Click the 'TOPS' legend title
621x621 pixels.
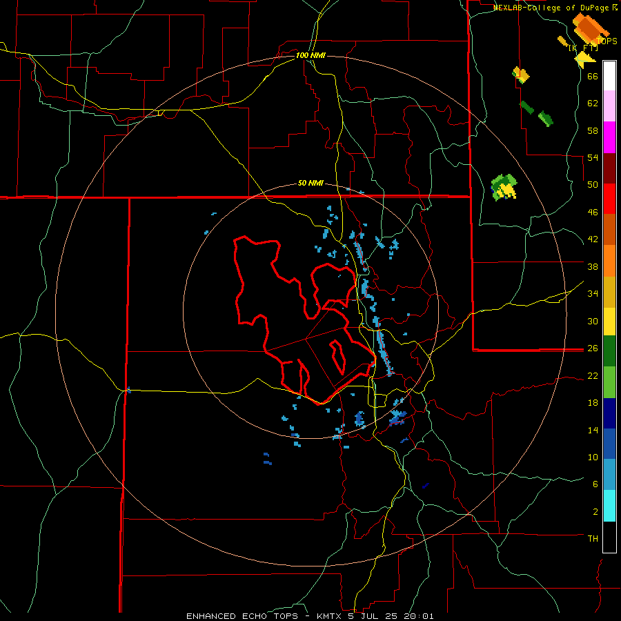click(607, 41)
